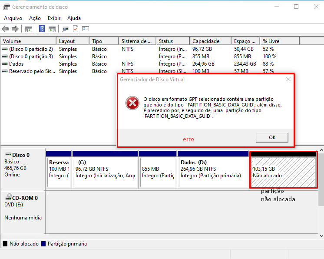This screenshot has width=324, height=259.
Task: Click the Forward arrow toolbar icon
Action: 15,29
